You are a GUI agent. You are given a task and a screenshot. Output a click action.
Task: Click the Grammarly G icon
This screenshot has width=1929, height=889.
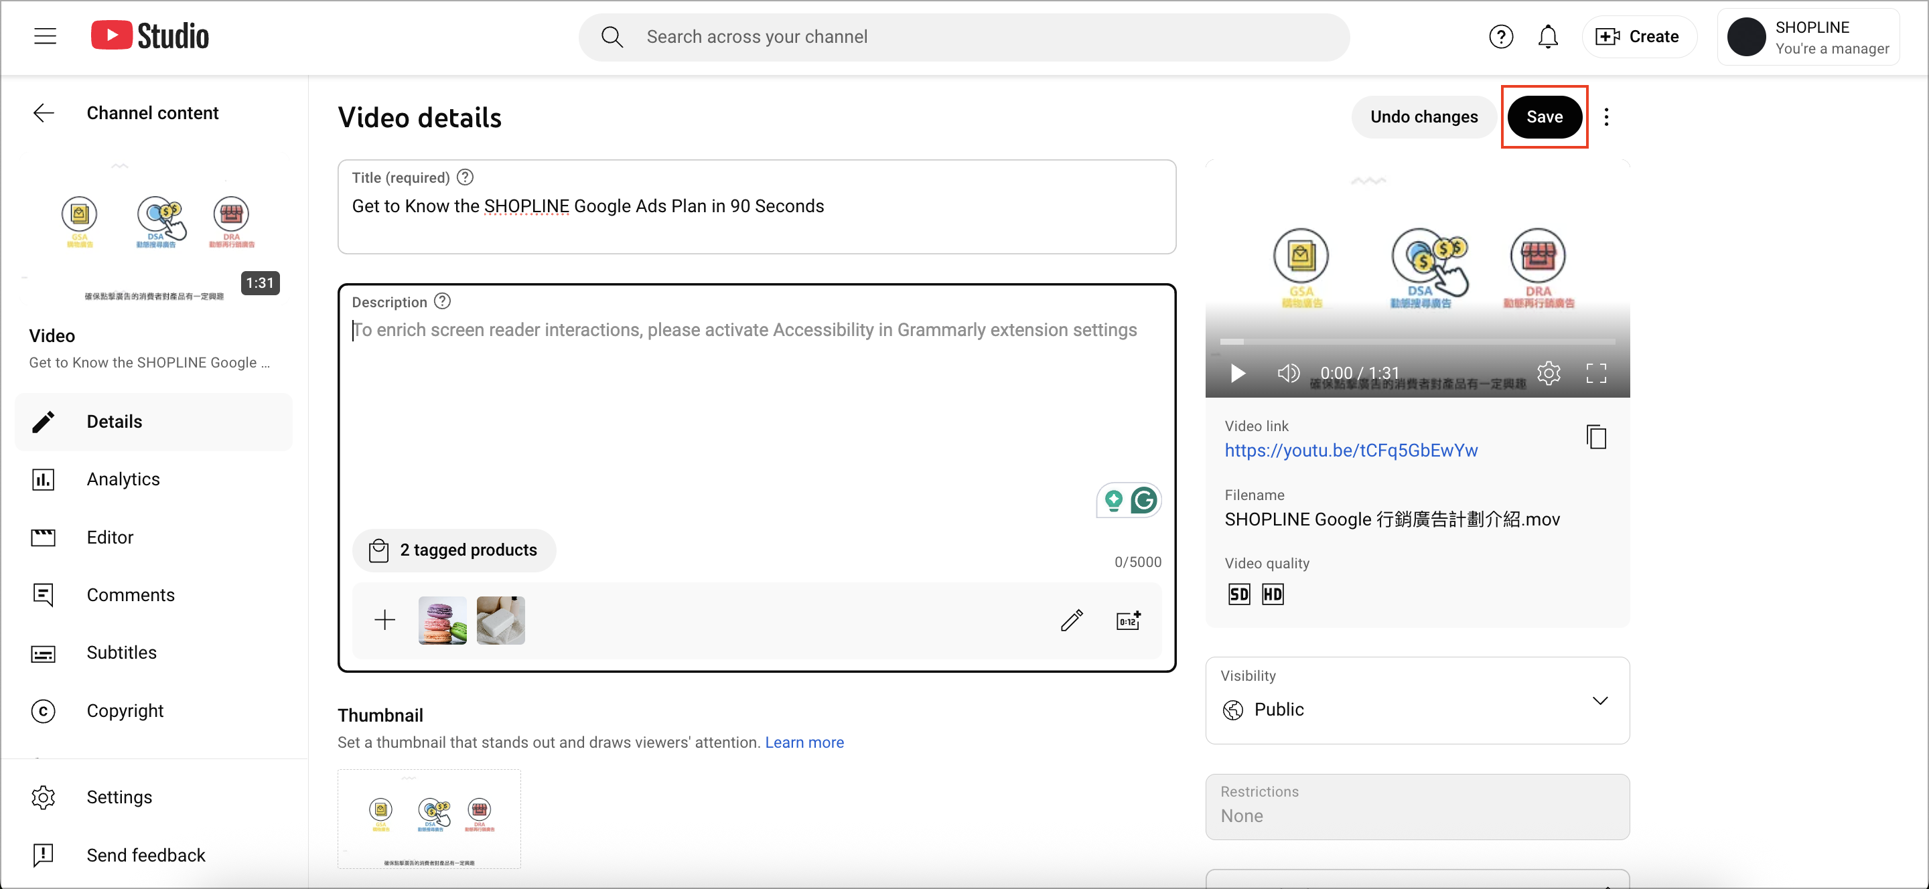[1143, 500]
